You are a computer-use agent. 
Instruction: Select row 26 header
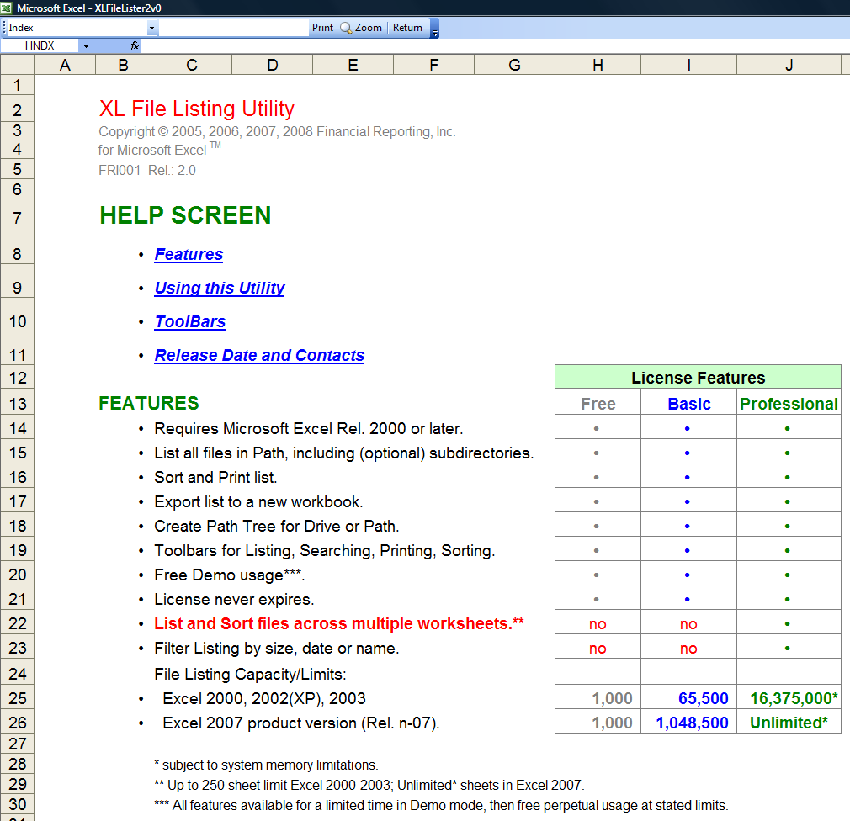[x=18, y=723]
